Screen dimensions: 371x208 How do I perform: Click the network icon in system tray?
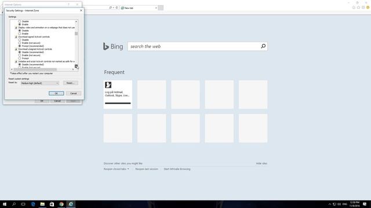point(334,204)
